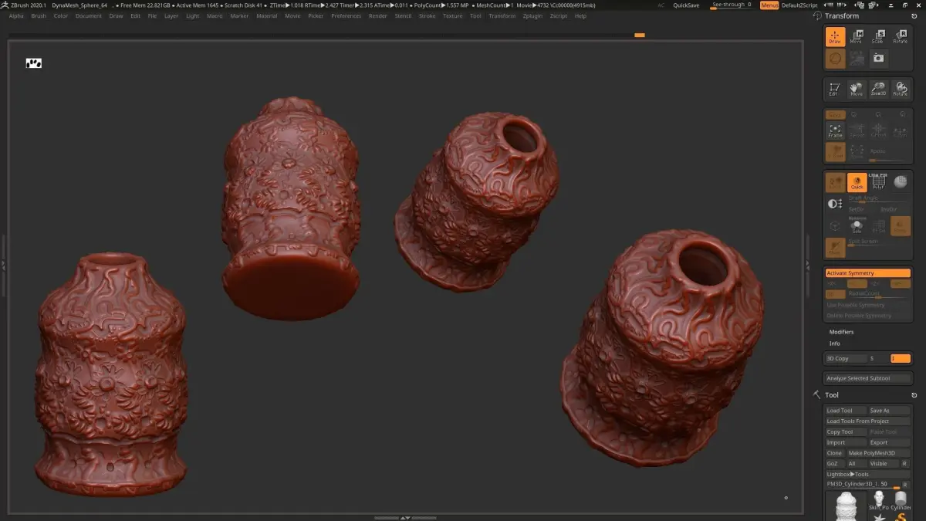
Task: Expand the Info section
Action: [835, 343]
